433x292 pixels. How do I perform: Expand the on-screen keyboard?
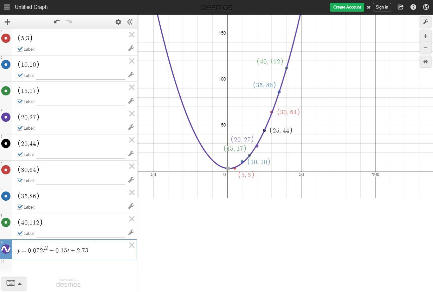(14, 283)
